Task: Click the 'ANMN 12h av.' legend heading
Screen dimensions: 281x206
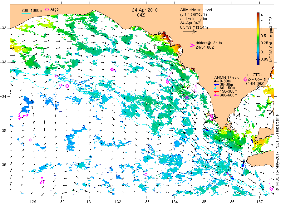Action: (227, 78)
